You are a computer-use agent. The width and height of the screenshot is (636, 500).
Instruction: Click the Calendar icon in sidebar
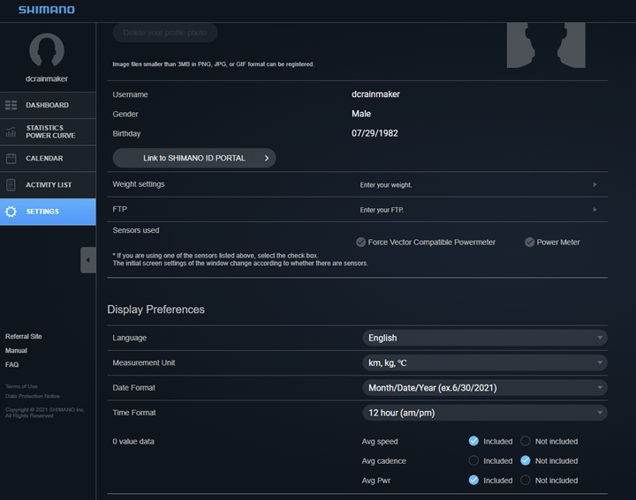tap(11, 159)
